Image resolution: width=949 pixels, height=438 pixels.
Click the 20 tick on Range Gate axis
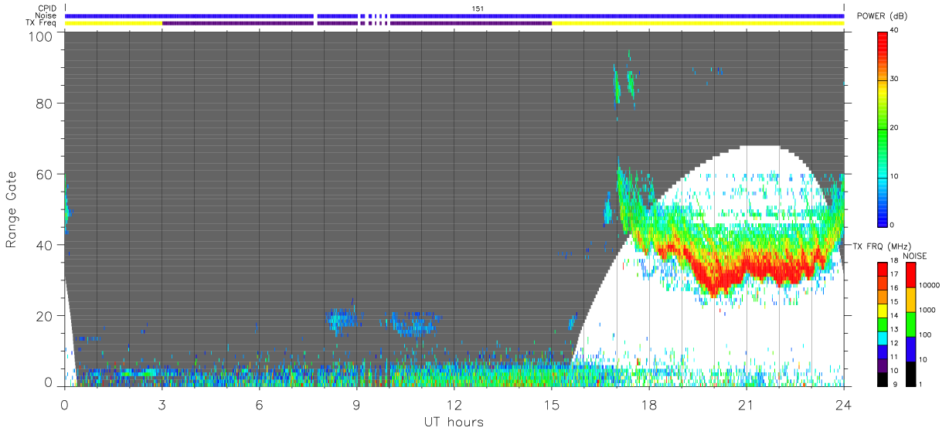click(45, 316)
